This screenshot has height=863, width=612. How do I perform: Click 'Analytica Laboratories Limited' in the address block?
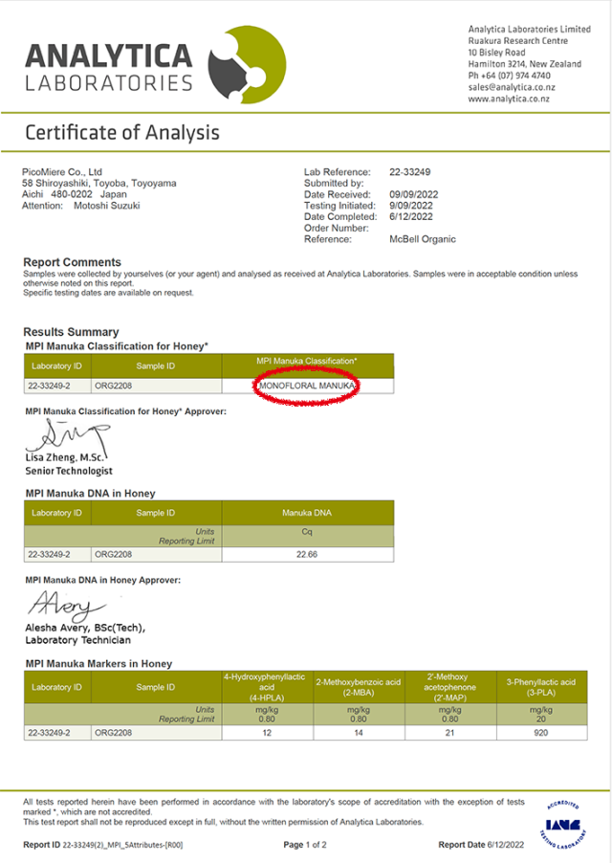click(530, 29)
